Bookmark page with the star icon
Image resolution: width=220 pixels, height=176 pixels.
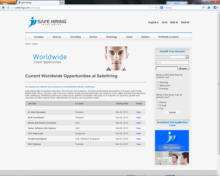[x=150, y=8]
